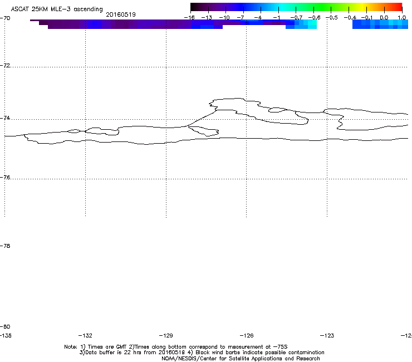The image size is (412, 362).
Task: Click the -1 color scale label
Action: click(x=276, y=18)
